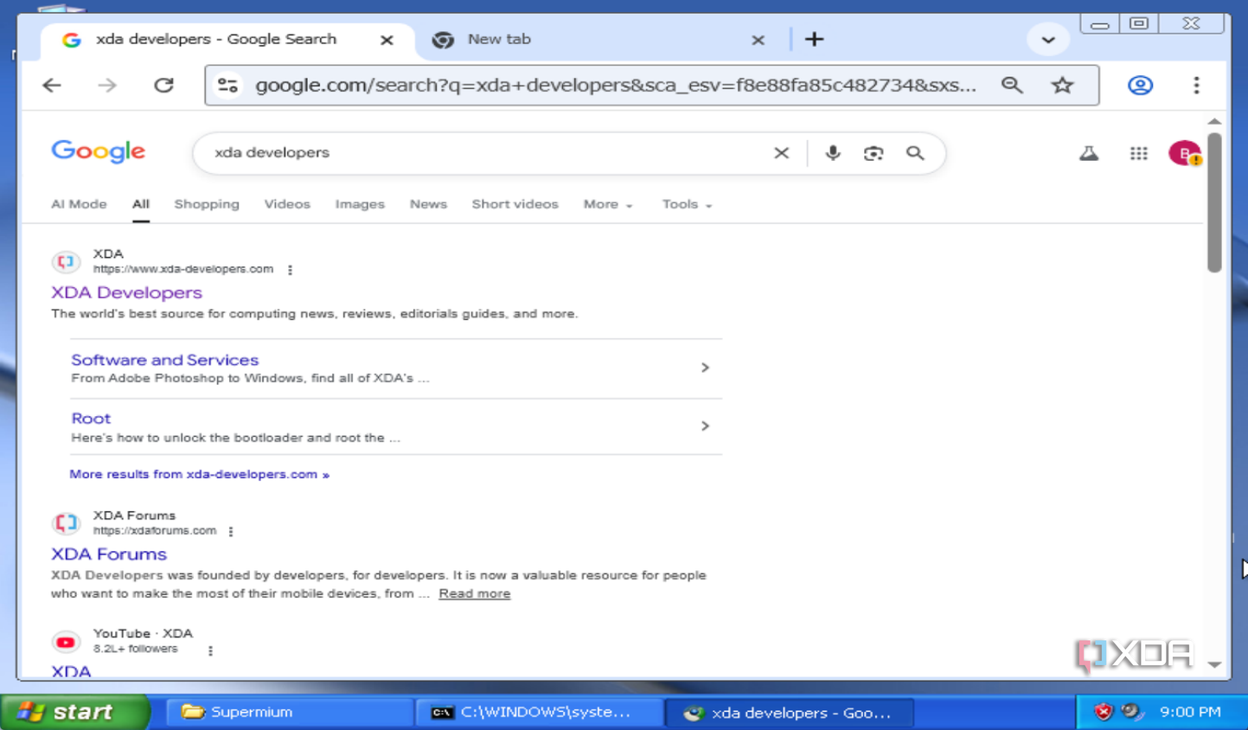The width and height of the screenshot is (1248, 730).
Task: Click the browser address bar URL
Action: tap(616, 85)
